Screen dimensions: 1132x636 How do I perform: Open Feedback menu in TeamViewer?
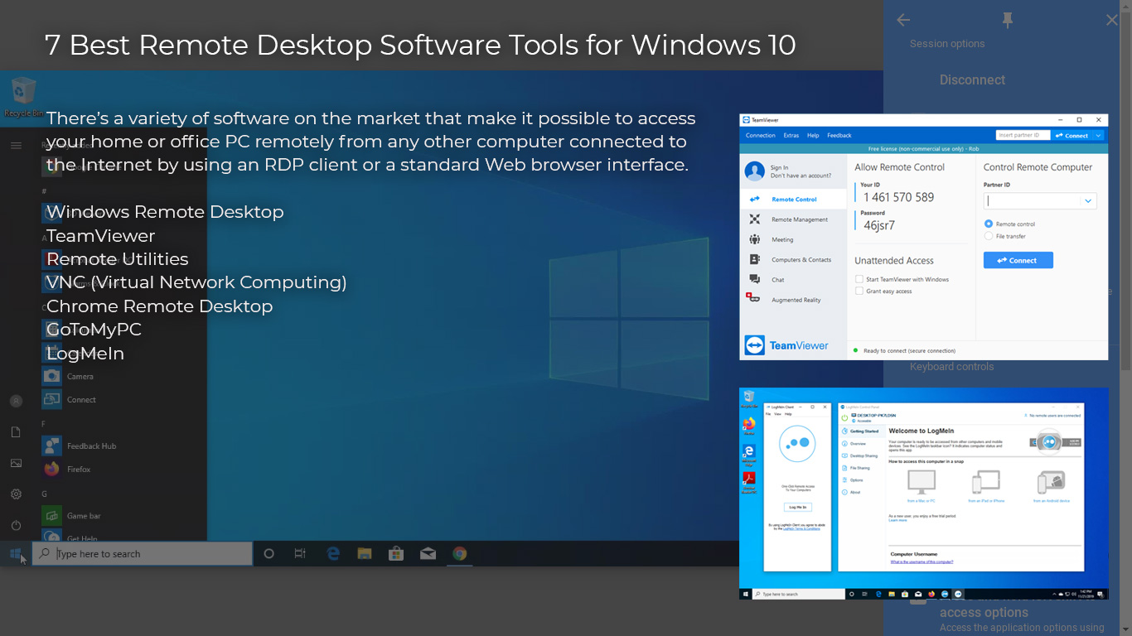(x=839, y=135)
